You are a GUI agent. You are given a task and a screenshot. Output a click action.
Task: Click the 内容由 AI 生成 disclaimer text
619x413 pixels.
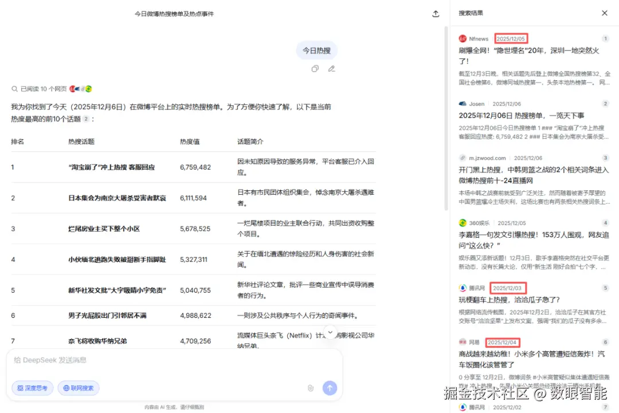point(174,407)
